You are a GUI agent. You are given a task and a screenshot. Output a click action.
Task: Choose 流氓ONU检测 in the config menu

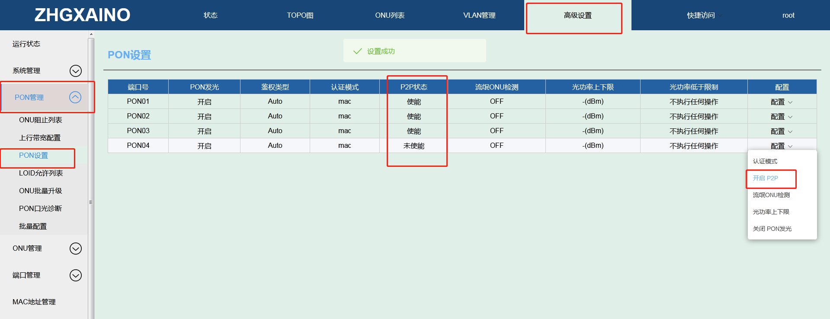pyautogui.click(x=771, y=195)
